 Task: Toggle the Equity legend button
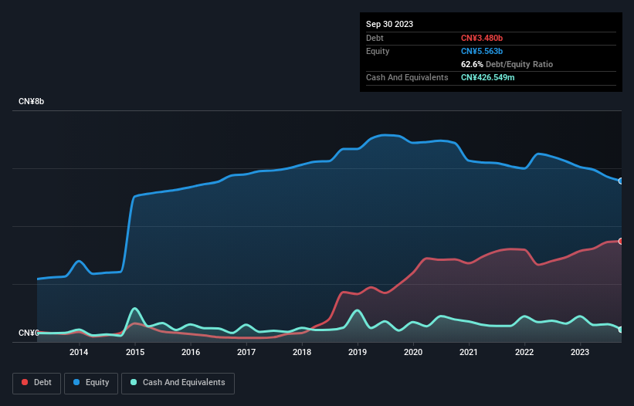click(91, 383)
